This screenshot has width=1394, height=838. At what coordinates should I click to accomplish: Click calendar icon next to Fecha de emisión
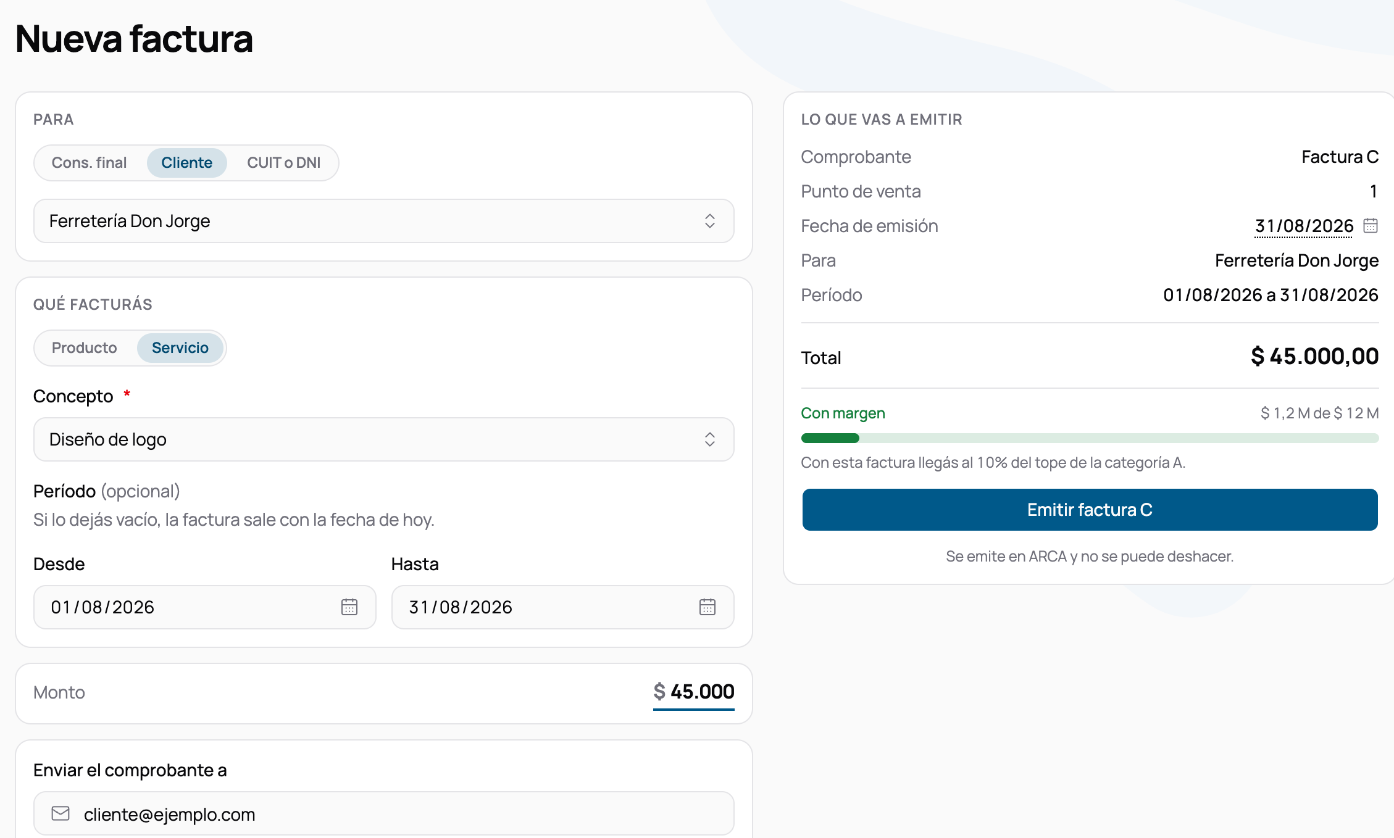click(x=1371, y=226)
